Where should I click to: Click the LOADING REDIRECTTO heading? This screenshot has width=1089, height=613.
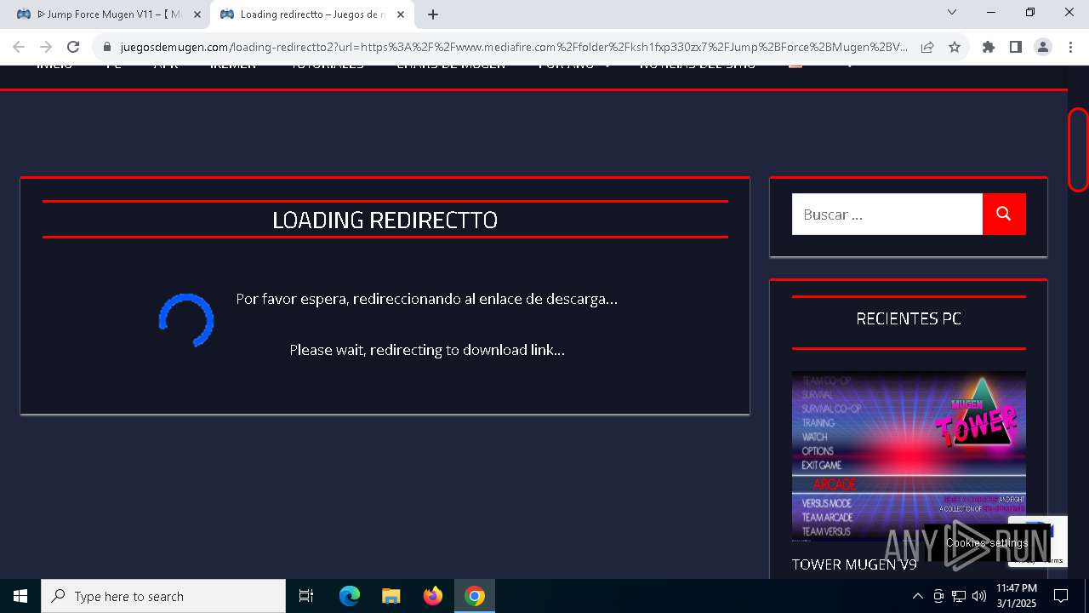385,220
